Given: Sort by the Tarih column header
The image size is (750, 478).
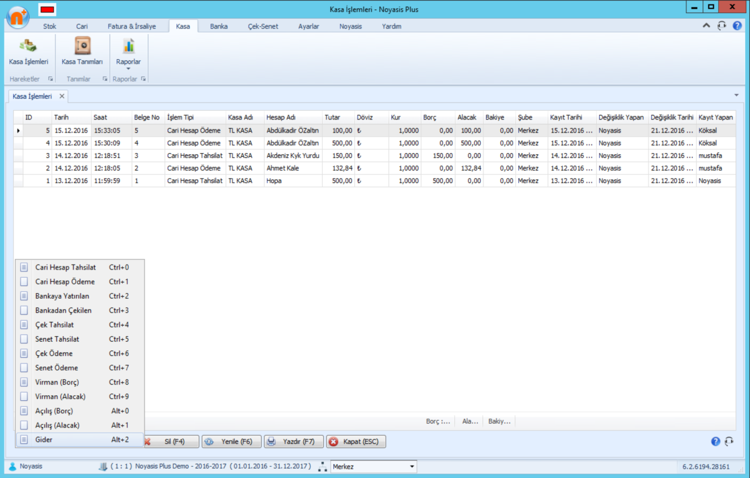Looking at the screenshot, I should 72,118.
